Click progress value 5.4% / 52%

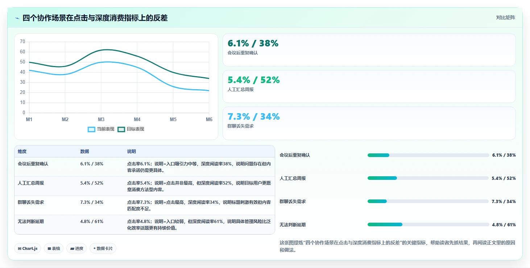(504, 178)
